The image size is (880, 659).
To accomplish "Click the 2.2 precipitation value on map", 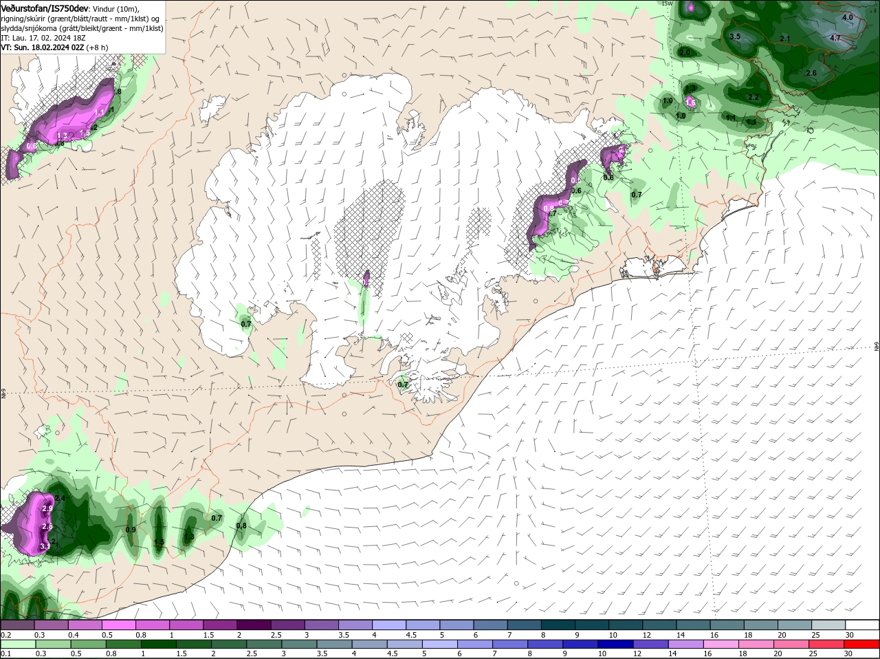I will click(x=753, y=98).
